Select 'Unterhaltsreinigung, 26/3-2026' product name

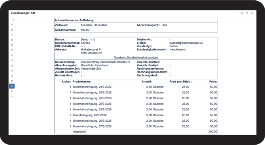pyautogui.click(x=92, y=121)
